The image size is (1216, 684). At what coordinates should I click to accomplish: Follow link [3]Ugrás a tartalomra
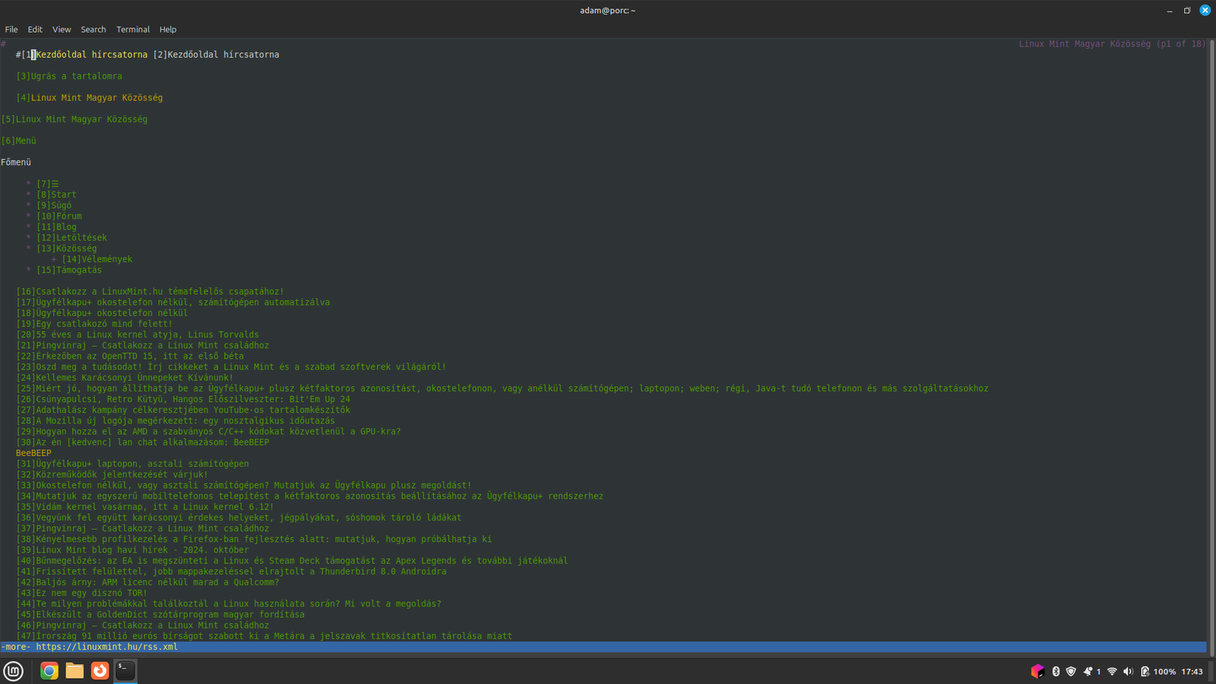coord(69,76)
